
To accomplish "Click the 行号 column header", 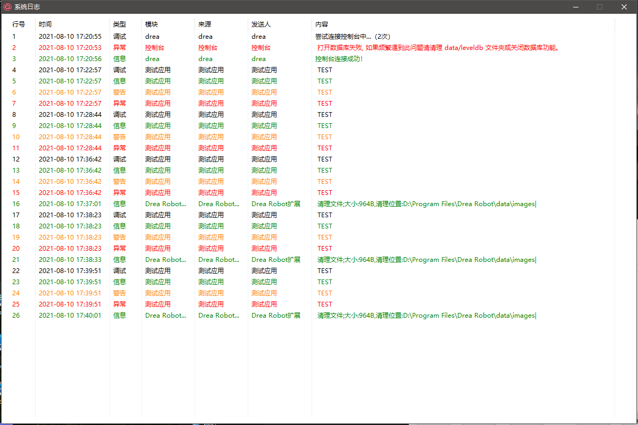I will (19, 24).
